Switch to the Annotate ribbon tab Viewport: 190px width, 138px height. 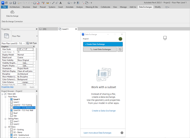click(69, 7)
